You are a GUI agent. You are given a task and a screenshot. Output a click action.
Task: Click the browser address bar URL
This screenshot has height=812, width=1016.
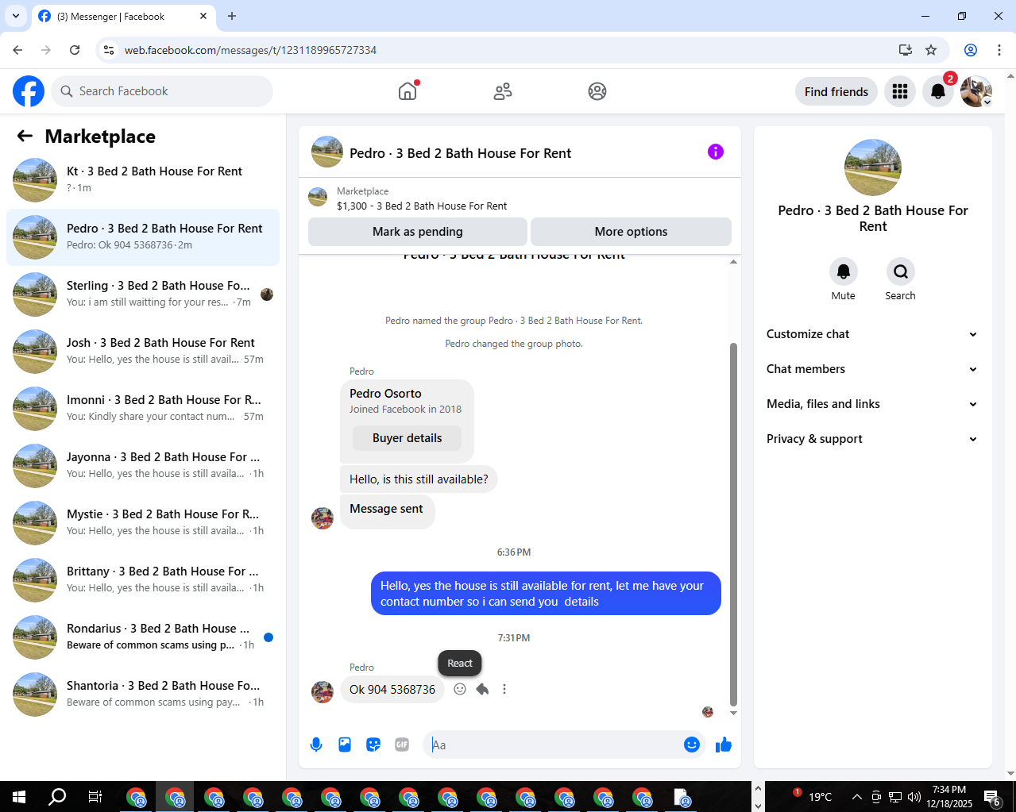[250, 50]
